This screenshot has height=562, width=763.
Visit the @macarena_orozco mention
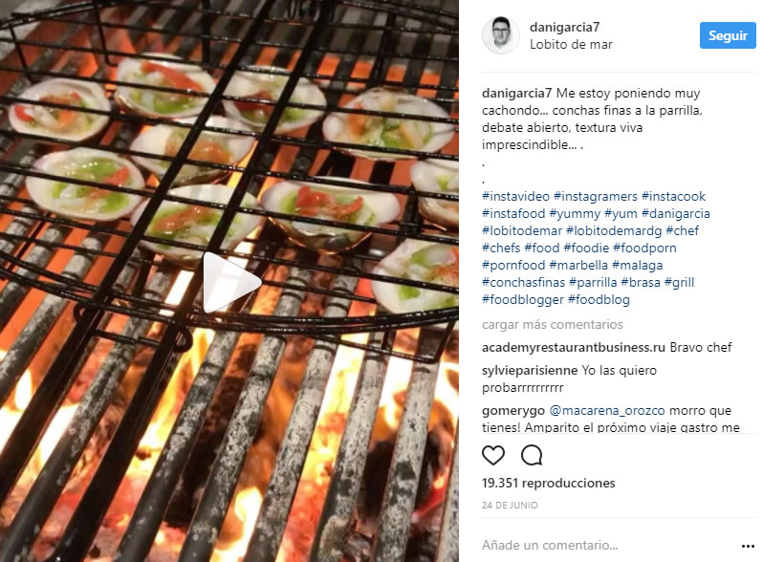tap(607, 411)
